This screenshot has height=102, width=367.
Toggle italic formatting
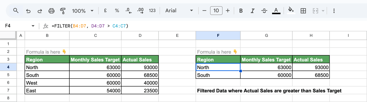click(253, 11)
